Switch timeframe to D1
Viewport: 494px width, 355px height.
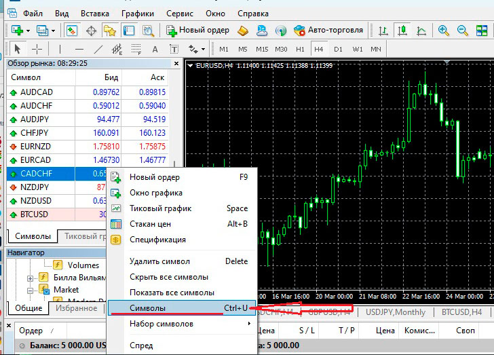click(338, 49)
